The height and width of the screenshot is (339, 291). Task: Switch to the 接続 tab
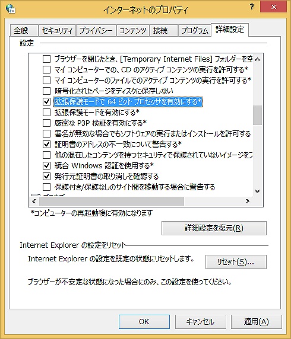tap(164, 30)
